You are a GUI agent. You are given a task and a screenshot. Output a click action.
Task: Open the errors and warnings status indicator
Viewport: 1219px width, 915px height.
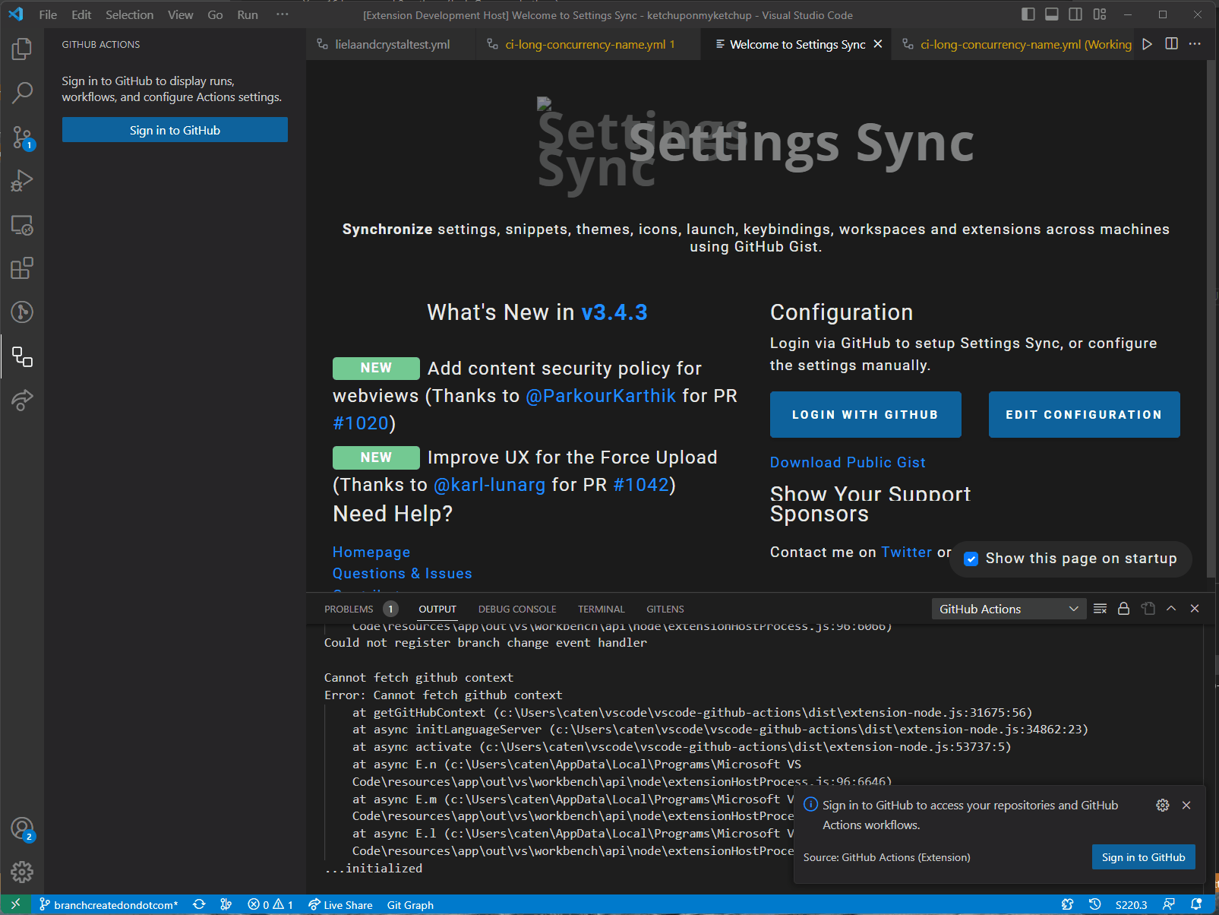pyautogui.click(x=270, y=904)
